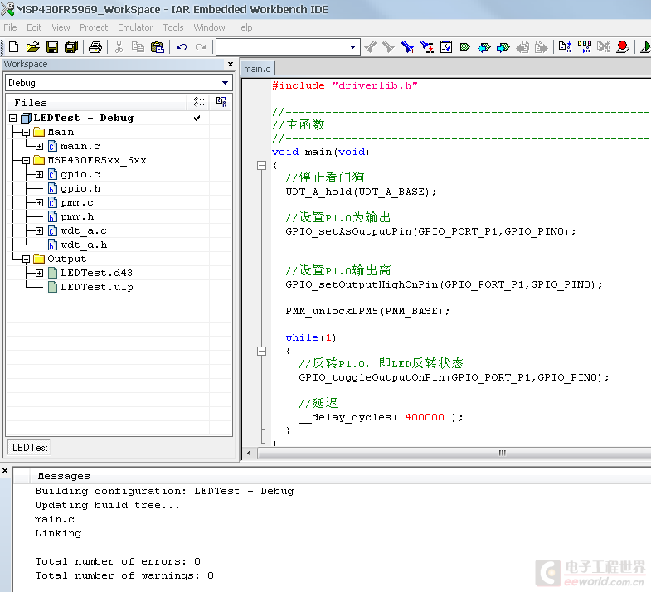
Task: Click the editor horizontal scrollbar
Action: click(501, 453)
